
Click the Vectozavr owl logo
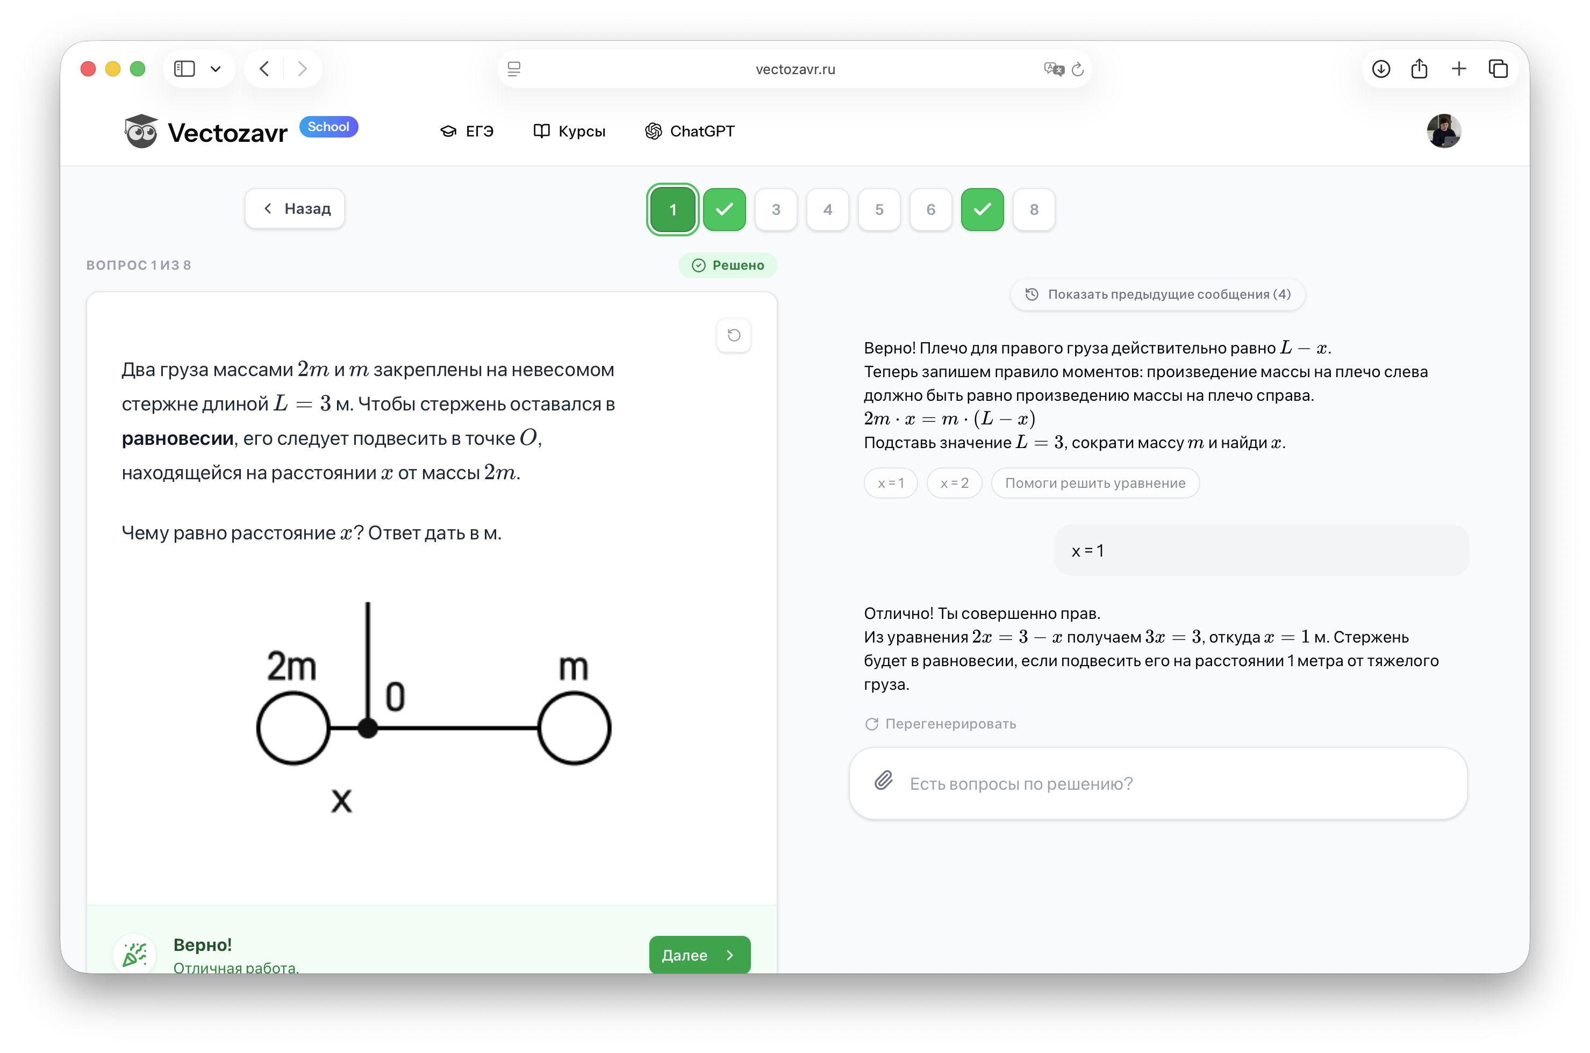click(141, 131)
